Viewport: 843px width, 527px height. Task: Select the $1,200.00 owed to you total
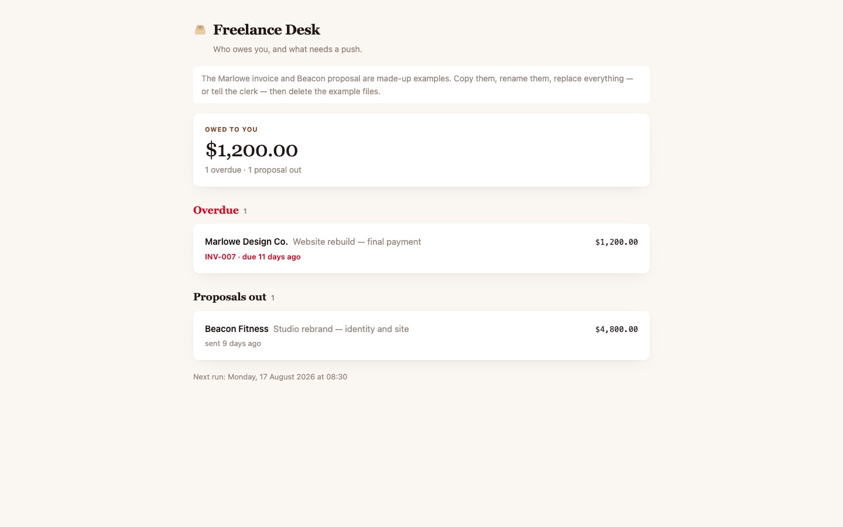[251, 150]
